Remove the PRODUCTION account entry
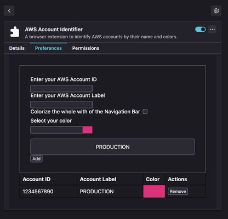Screen dimensions: 228x219 click(x=178, y=192)
